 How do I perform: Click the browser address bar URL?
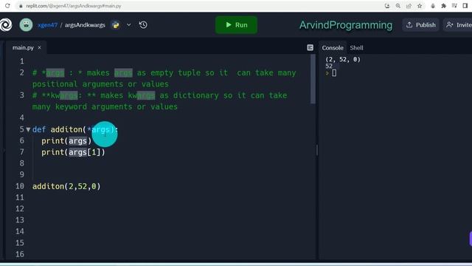(74, 6)
